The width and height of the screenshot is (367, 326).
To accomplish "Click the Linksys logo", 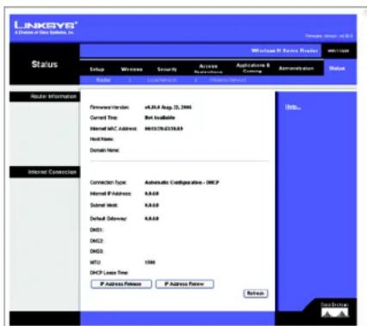I will pyautogui.click(x=46, y=28).
